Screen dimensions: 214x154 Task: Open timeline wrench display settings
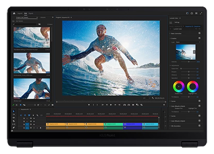[x=37, y=115]
